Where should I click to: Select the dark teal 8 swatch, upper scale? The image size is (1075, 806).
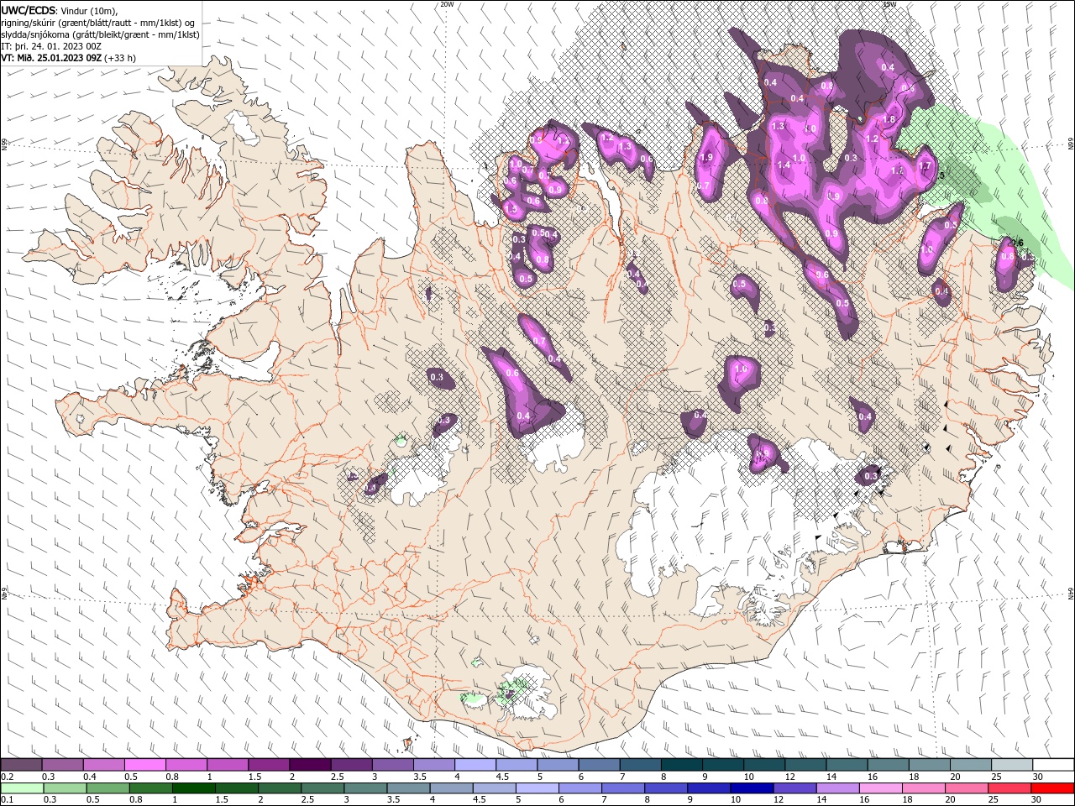click(x=682, y=765)
